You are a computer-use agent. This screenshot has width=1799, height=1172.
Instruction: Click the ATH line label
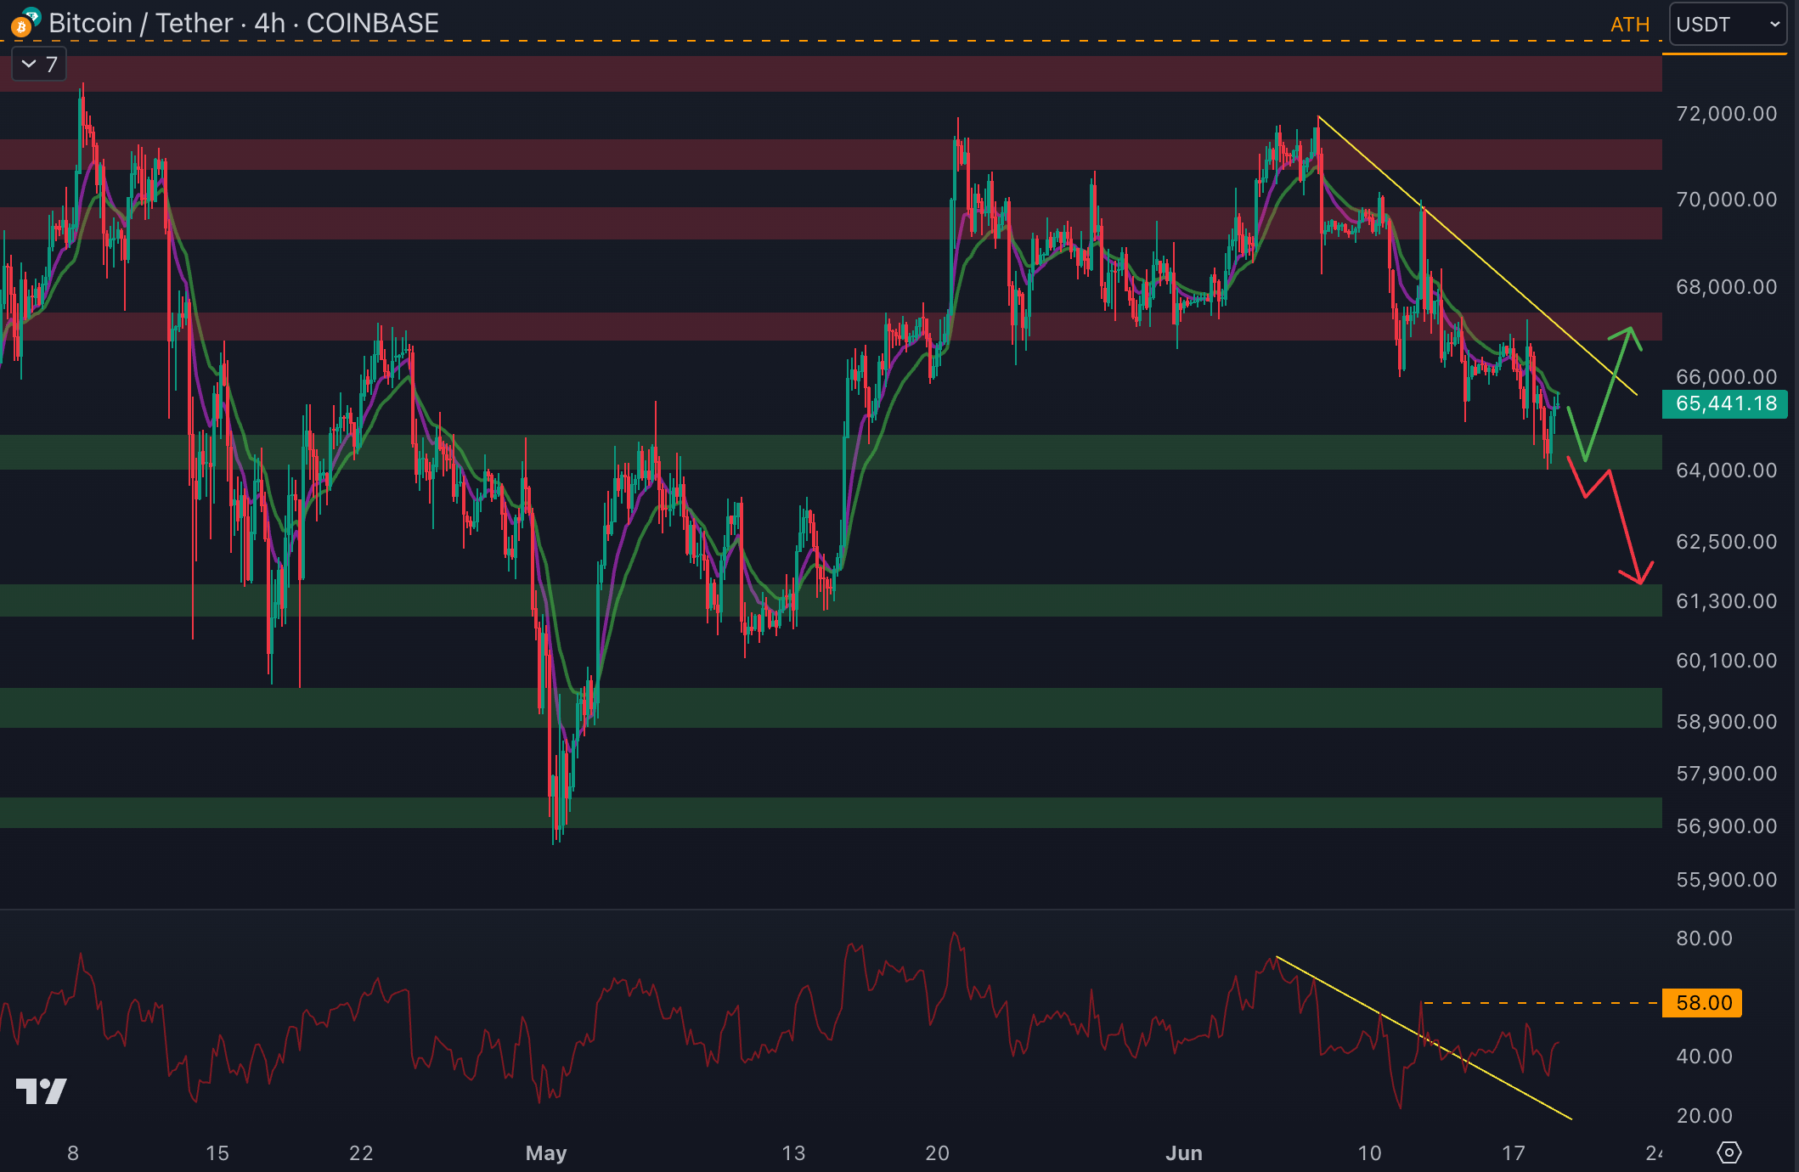coord(1629,25)
